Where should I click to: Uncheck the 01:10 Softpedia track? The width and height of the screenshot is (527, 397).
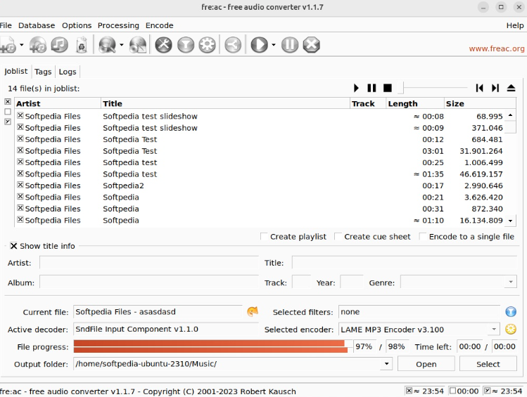pyautogui.click(x=20, y=220)
